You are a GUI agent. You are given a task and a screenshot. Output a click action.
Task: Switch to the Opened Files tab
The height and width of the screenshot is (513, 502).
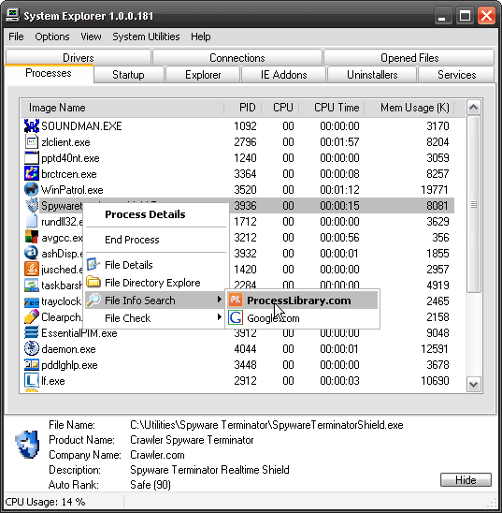(x=409, y=58)
